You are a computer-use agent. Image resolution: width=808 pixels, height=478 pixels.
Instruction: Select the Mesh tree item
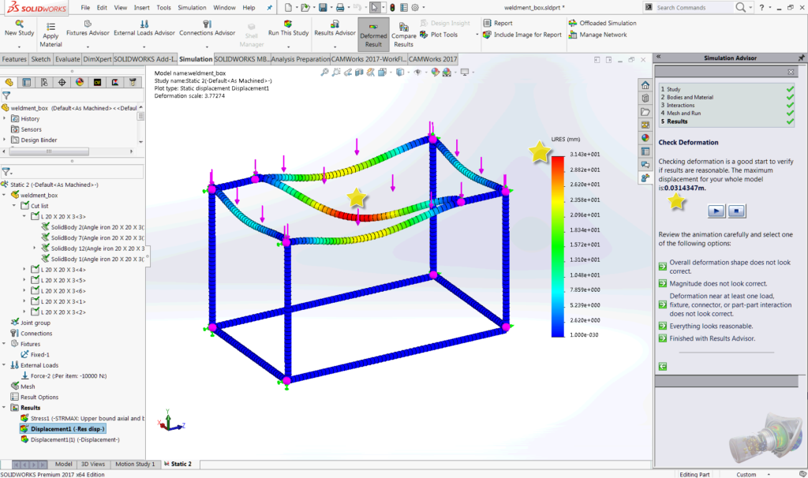pyautogui.click(x=23, y=387)
